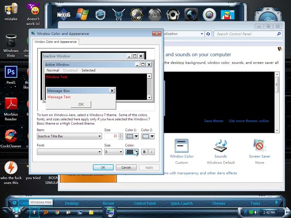Click 'Window Text' in the preview area
291x218 pixels.
pos(57,77)
